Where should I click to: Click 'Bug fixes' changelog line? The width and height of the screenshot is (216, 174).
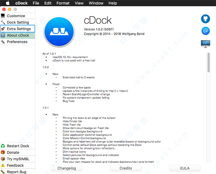click(x=68, y=101)
